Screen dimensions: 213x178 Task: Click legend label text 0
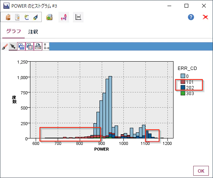187,76
